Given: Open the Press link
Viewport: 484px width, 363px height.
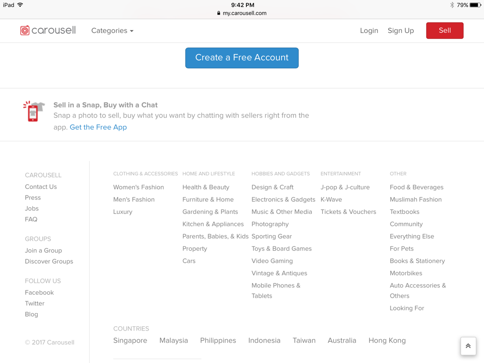Looking at the screenshot, I should [33, 197].
